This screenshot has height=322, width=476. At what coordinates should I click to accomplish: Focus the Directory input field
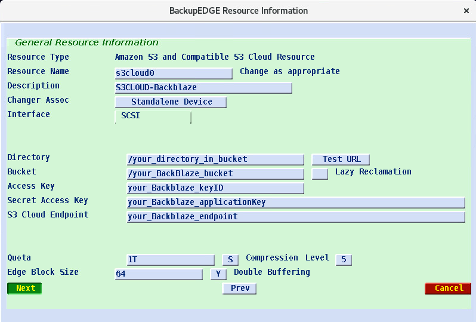click(x=215, y=160)
